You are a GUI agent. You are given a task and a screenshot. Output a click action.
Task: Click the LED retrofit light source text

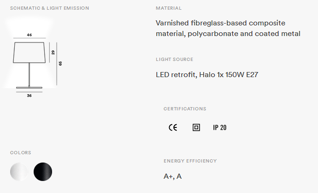pyautogui.click(x=207, y=75)
